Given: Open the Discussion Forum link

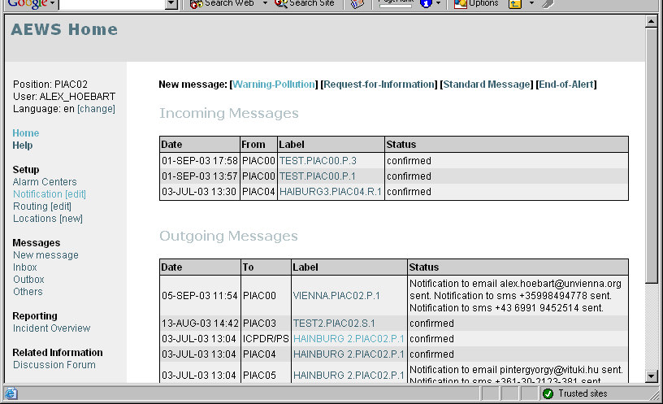Looking at the screenshot, I should [x=54, y=365].
